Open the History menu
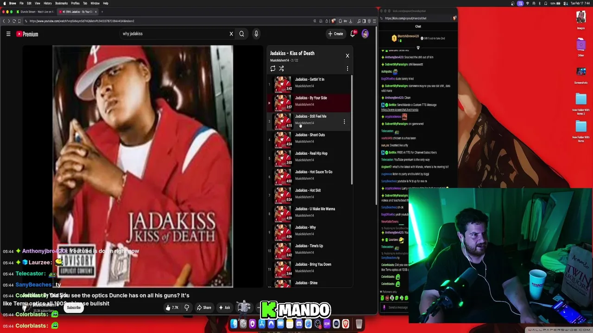Image resolution: width=593 pixels, height=333 pixels. (x=47, y=3)
